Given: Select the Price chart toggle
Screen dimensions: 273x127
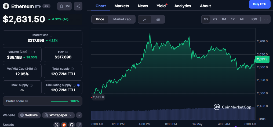Looking at the screenshot, I should 100,19.
